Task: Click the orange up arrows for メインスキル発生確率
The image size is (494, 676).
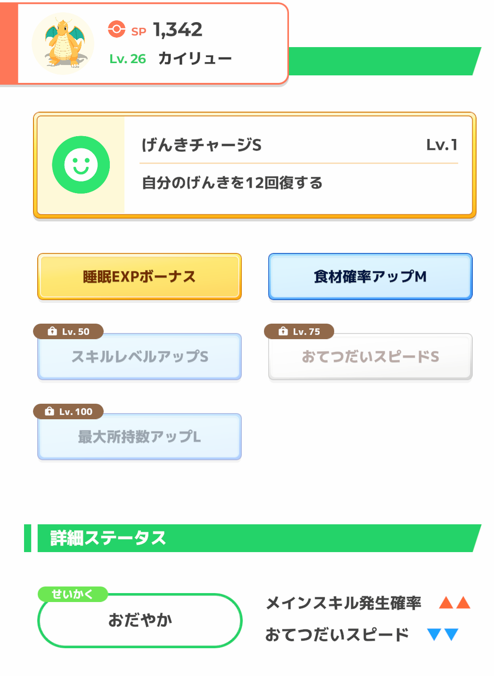Action: [454, 603]
